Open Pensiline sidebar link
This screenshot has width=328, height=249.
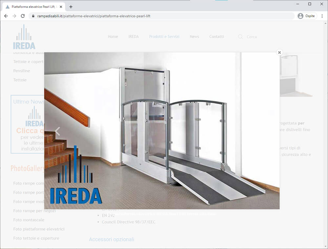pos(22,71)
